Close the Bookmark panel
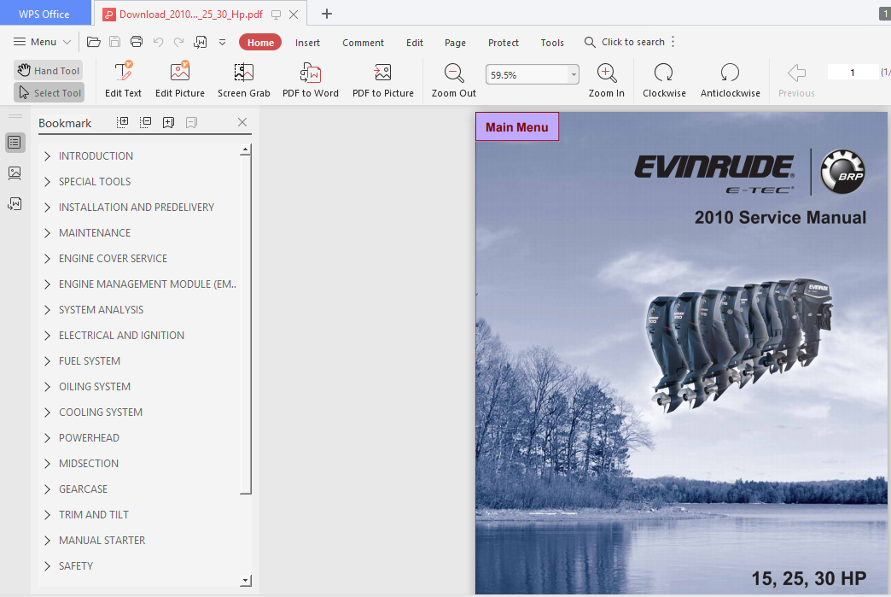 point(242,122)
